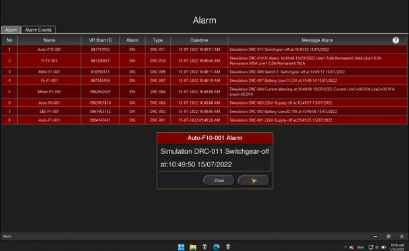This screenshot has height=251, width=409.
Task: Click the alarm sound icon button in the popup
Action: tap(253, 180)
